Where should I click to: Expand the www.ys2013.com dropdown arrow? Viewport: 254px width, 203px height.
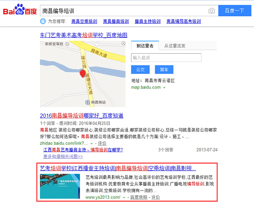coord(124,198)
